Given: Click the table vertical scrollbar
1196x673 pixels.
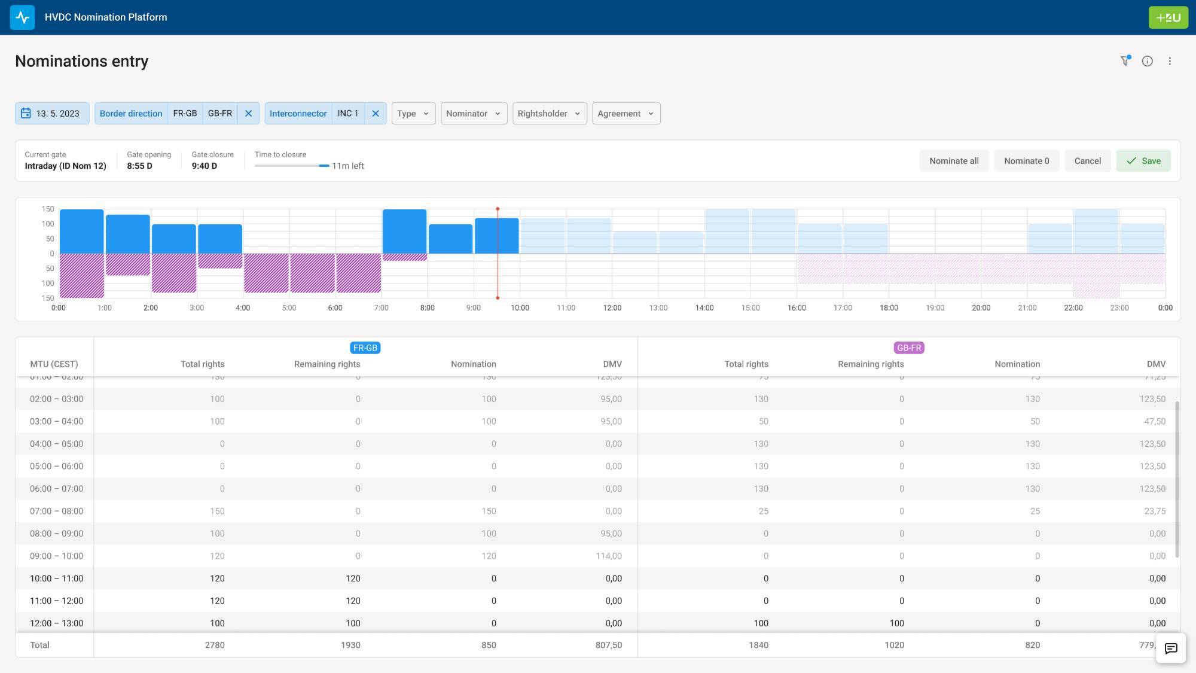Looking at the screenshot, I should (x=1177, y=479).
